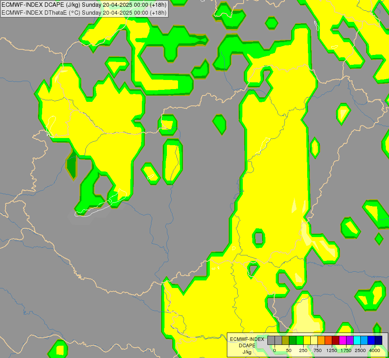This screenshot has height=358, width=389.
Task: Pick the orange swatch after 750
Action: tap(321, 340)
